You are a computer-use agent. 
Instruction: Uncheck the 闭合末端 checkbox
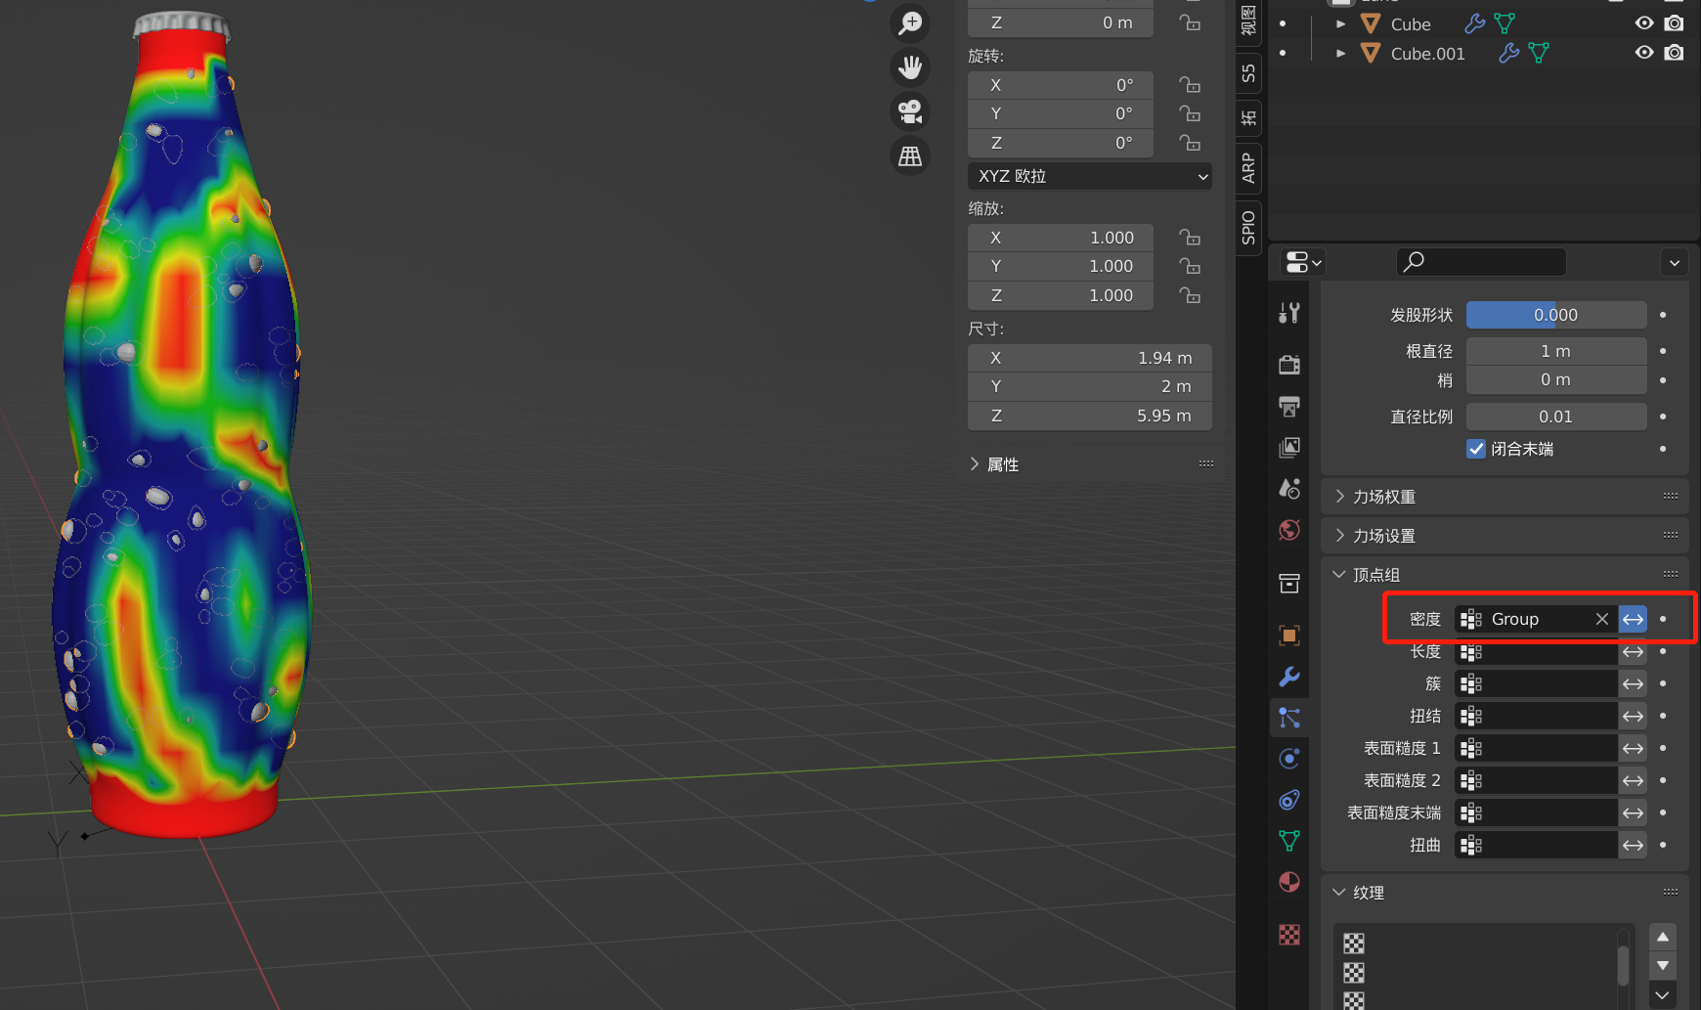click(x=1476, y=449)
